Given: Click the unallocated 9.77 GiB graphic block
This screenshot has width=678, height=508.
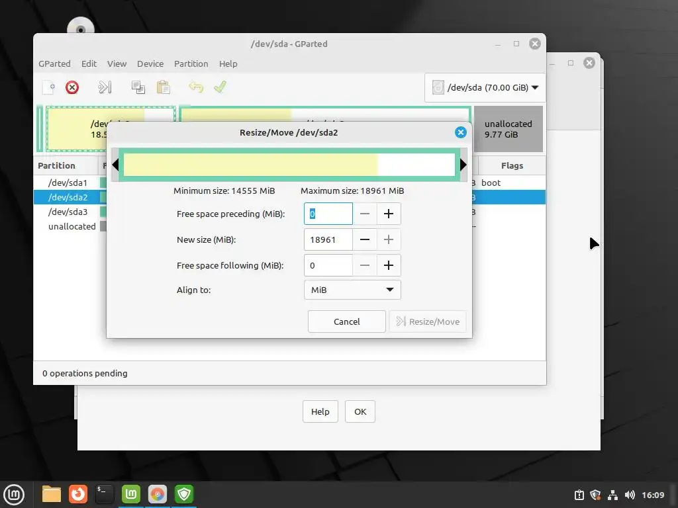Looking at the screenshot, I should click(508, 129).
